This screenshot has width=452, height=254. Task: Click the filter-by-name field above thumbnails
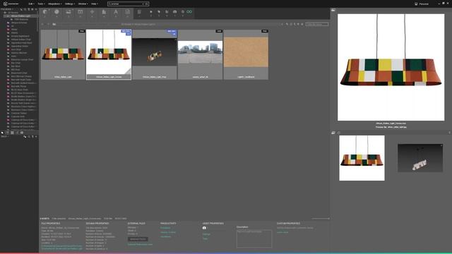pos(317,24)
